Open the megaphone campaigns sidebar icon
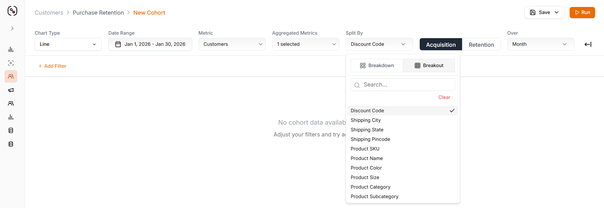This screenshot has height=208, width=604. click(11, 90)
